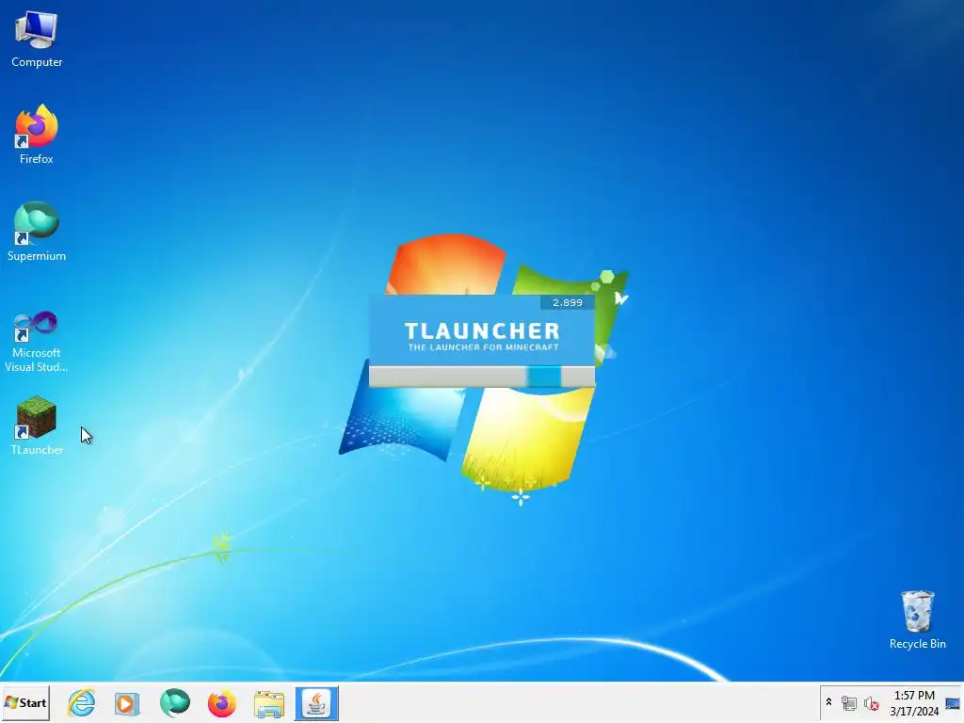The width and height of the screenshot is (964, 723).
Task: Open Windows Explorer from the taskbar
Action: pyautogui.click(x=268, y=702)
